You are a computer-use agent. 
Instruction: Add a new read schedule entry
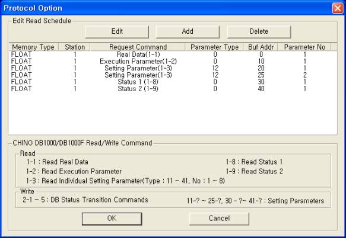click(188, 32)
